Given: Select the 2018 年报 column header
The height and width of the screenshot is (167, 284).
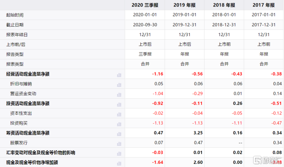Looking at the screenshot, I should tap(224, 5).
